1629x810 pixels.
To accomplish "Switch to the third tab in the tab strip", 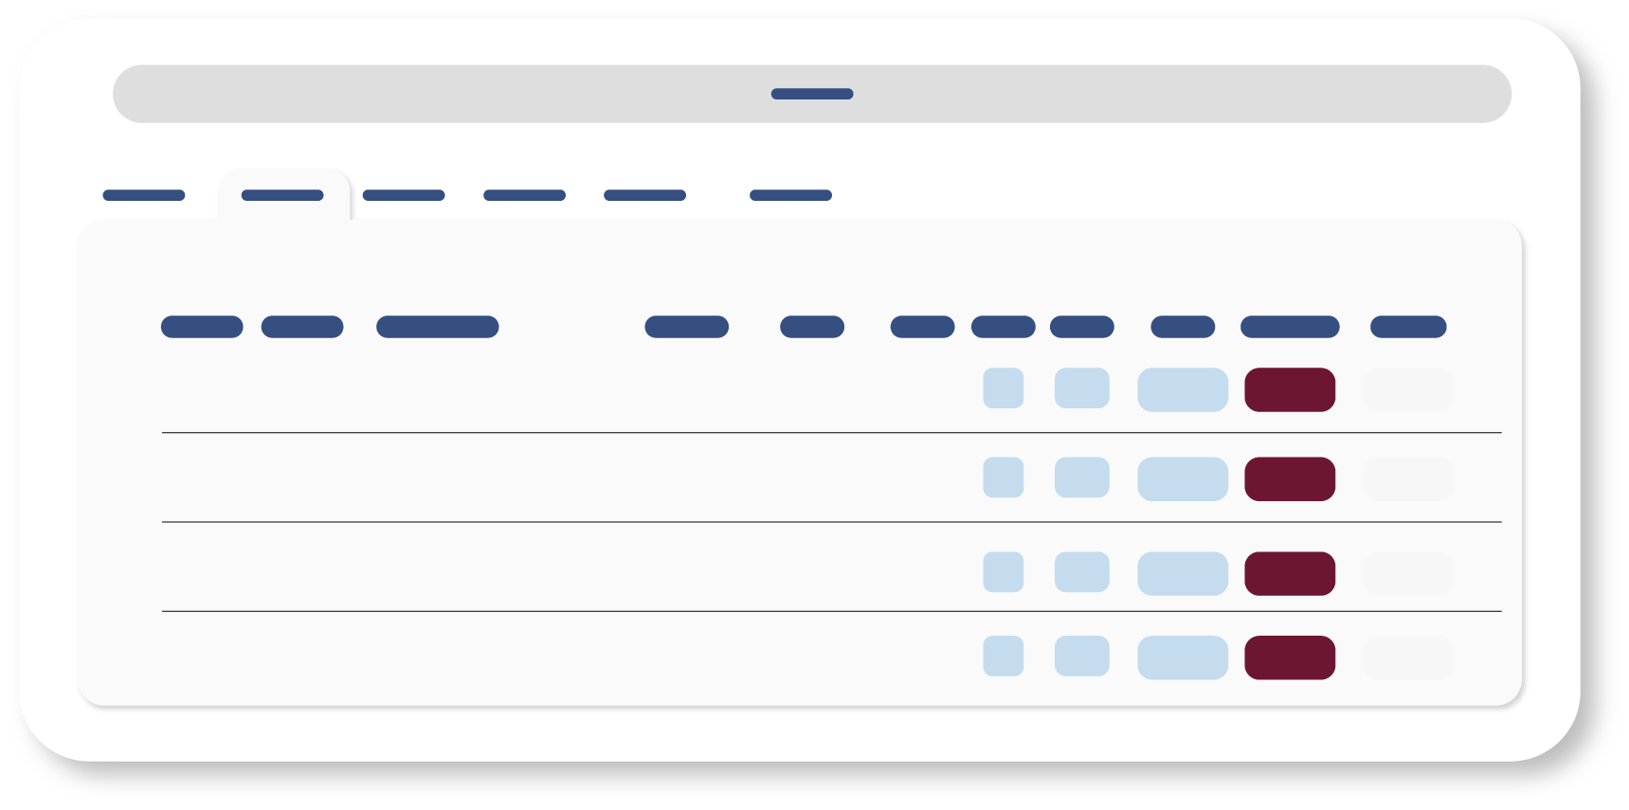I will coord(404,195).
